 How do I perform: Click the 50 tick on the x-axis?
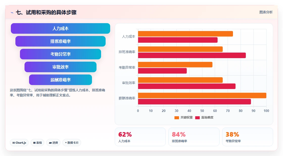tap(202, 111)
